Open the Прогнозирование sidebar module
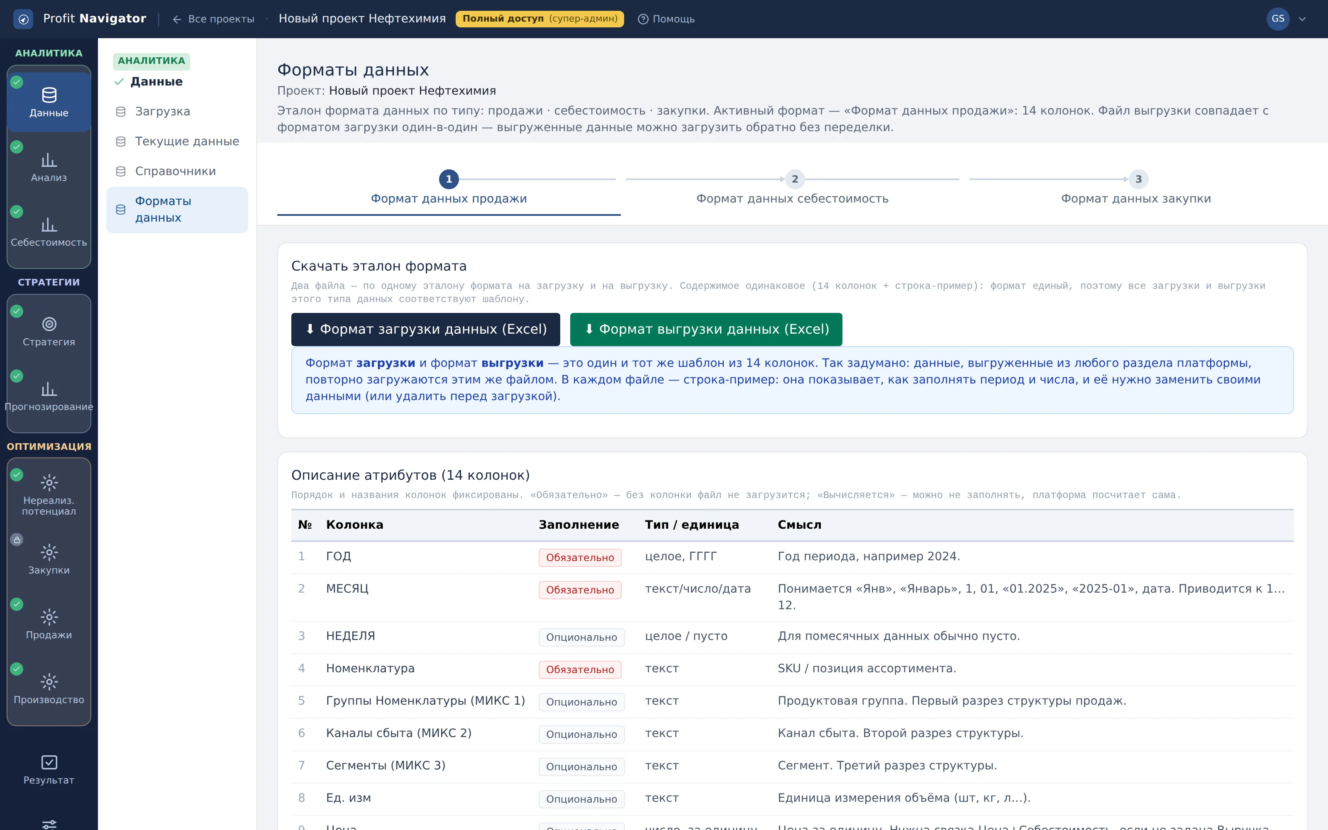 tap(49, 396)
